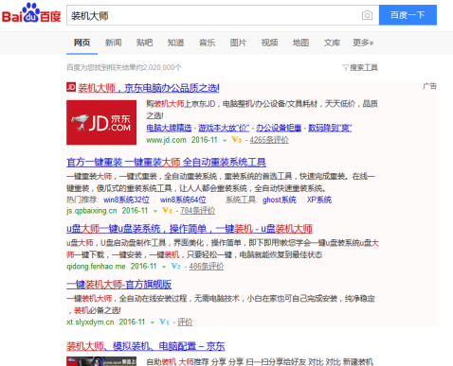
Task: Click the 百度一下 search button
Action: click(408, 15)
